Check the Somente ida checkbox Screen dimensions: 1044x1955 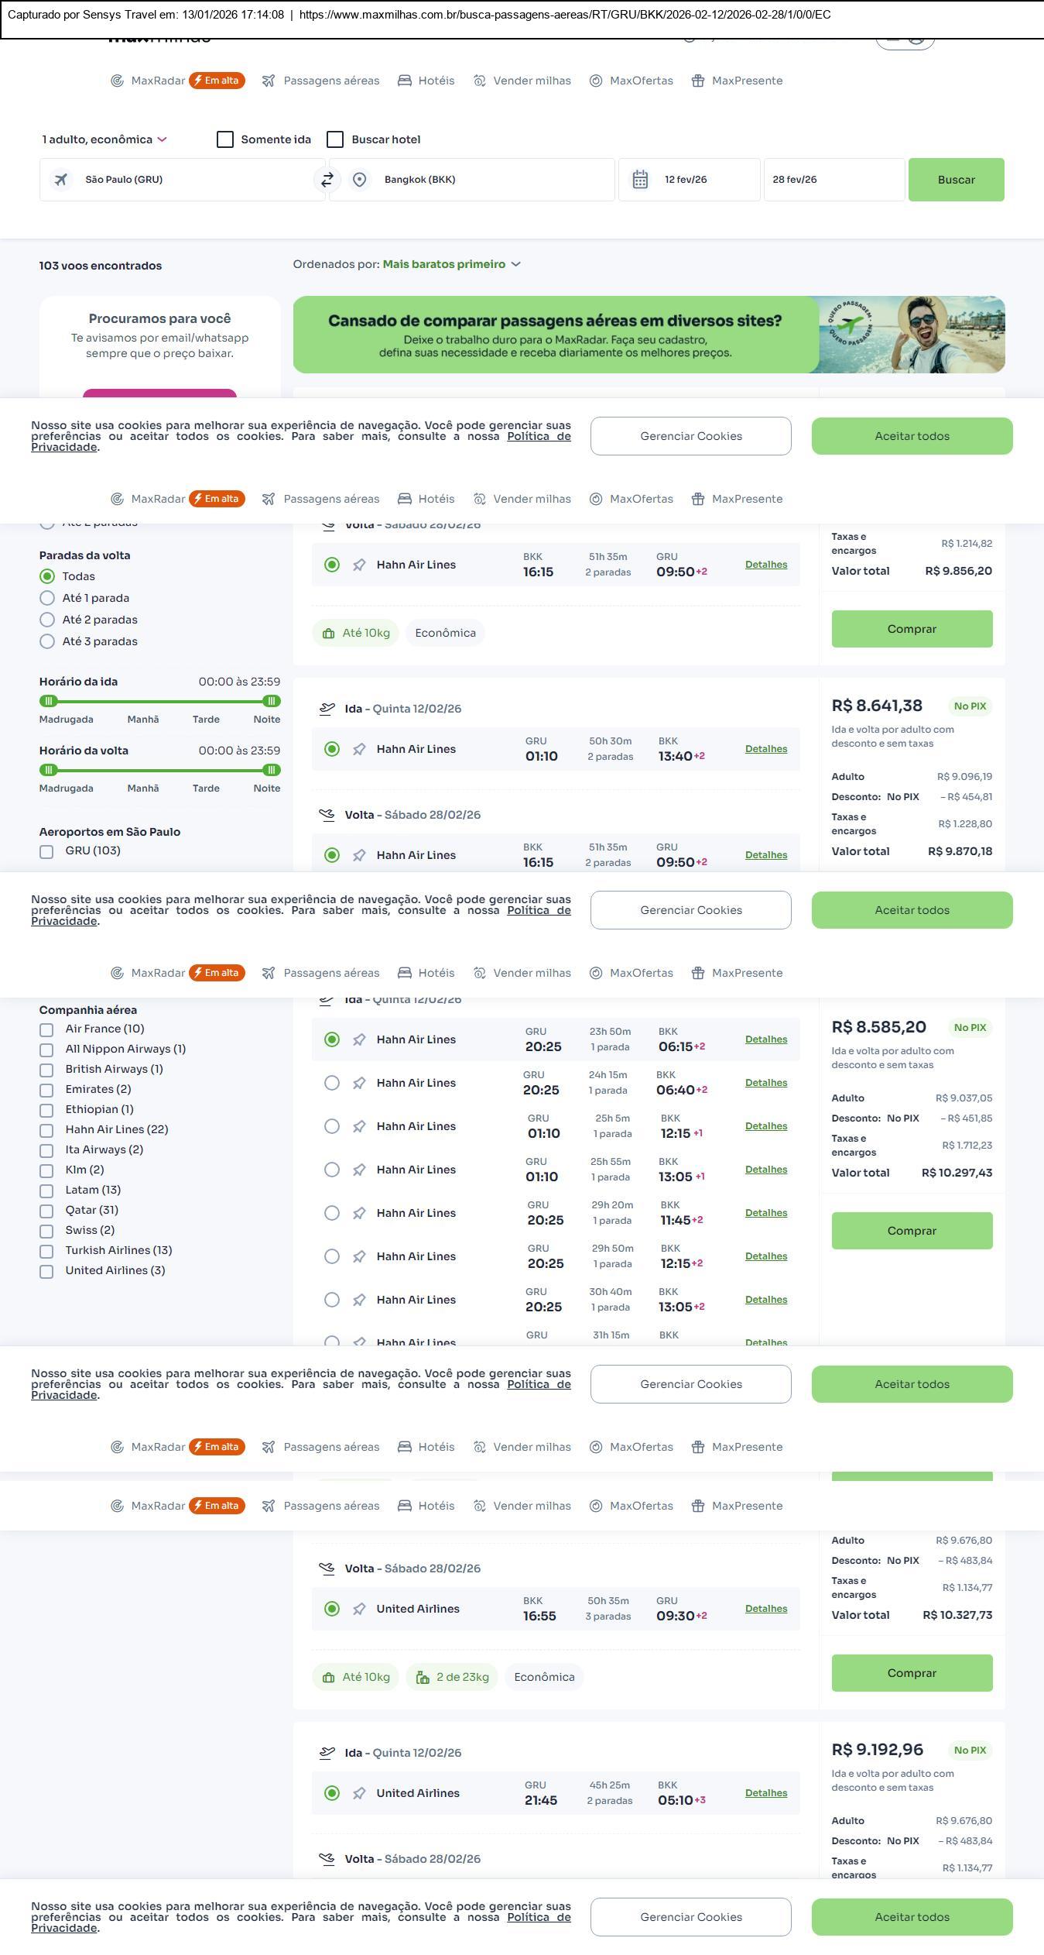[225, 139]
